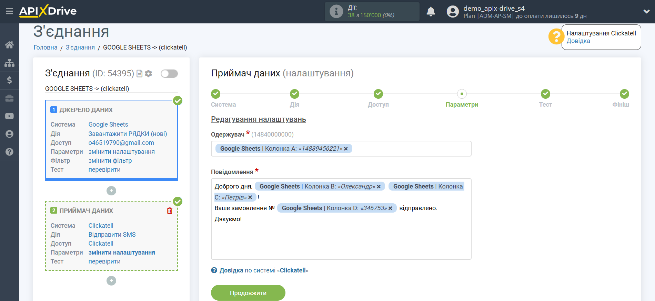Open YouTube video icon in sidebar
This screenshot has height=301, width=655.
click(x=9, y=116)
